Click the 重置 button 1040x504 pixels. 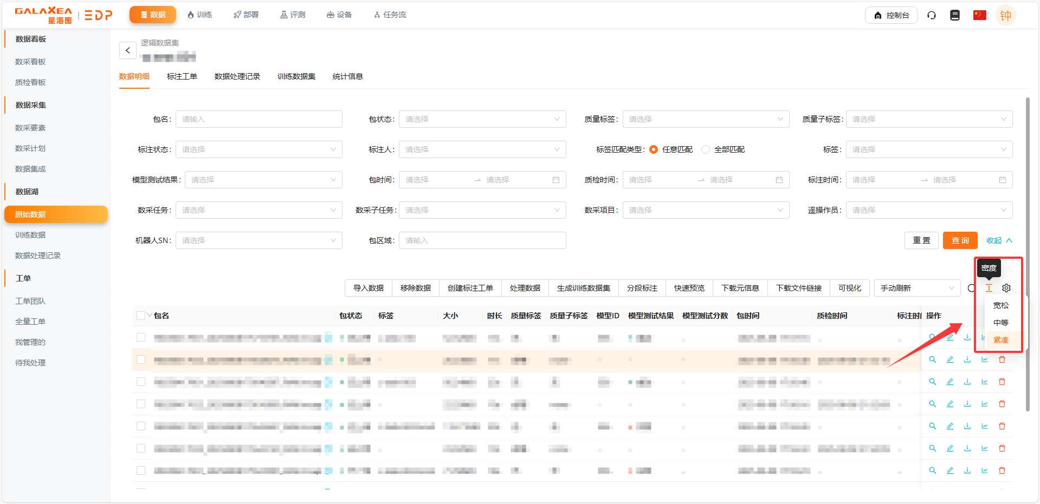pyautogui.click(x=921, y=240)
